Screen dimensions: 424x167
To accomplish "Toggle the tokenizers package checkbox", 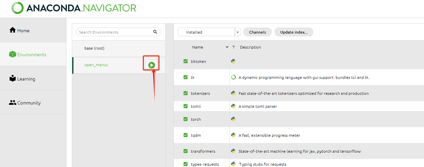I will tap(186, 93).
